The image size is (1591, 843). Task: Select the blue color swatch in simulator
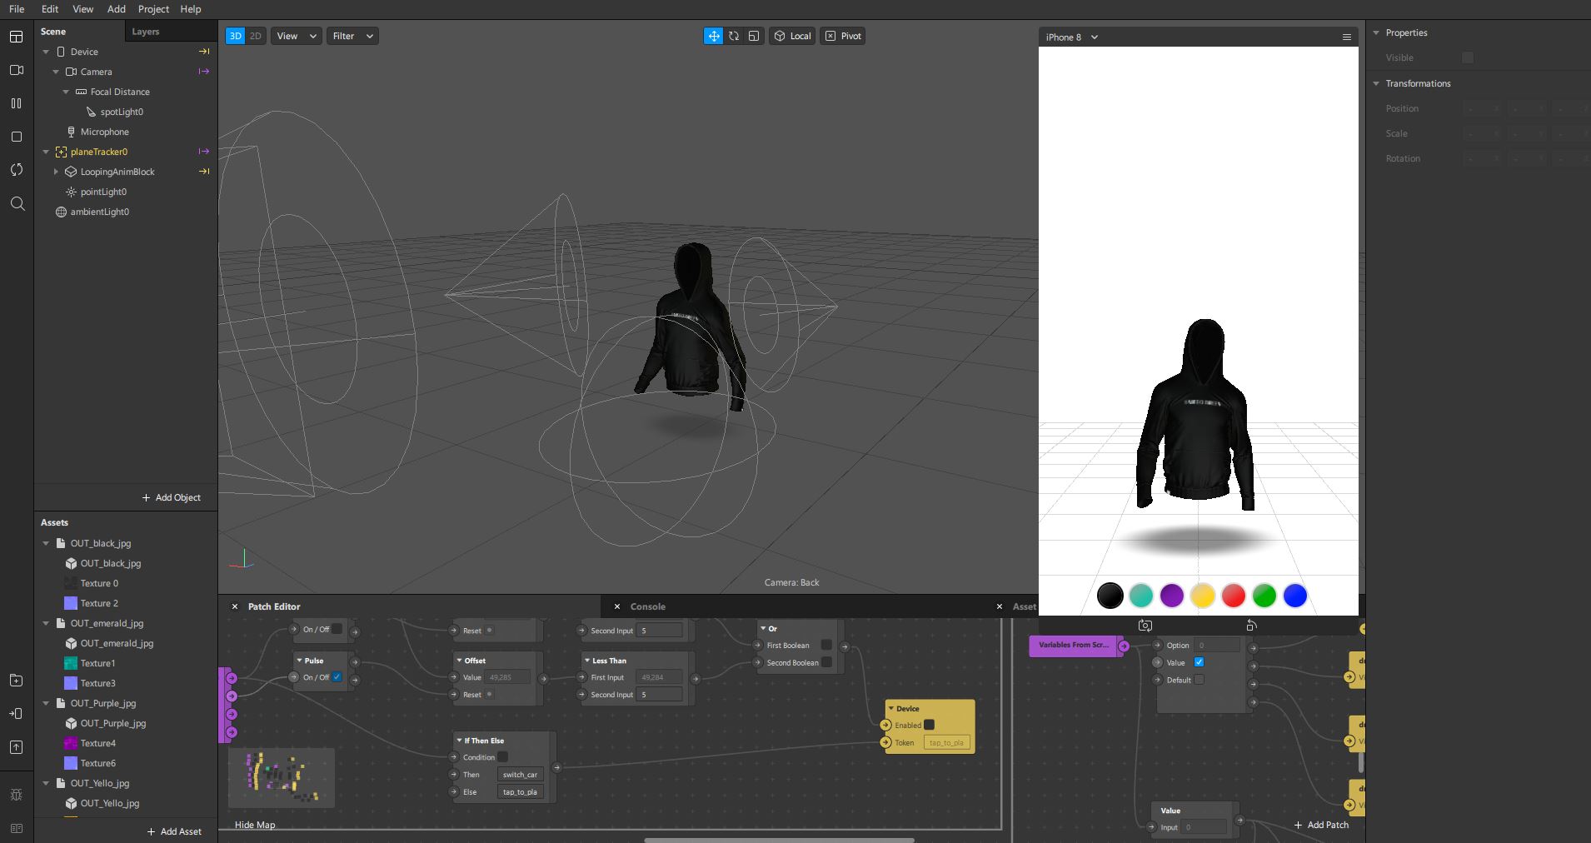(1295, 596)
